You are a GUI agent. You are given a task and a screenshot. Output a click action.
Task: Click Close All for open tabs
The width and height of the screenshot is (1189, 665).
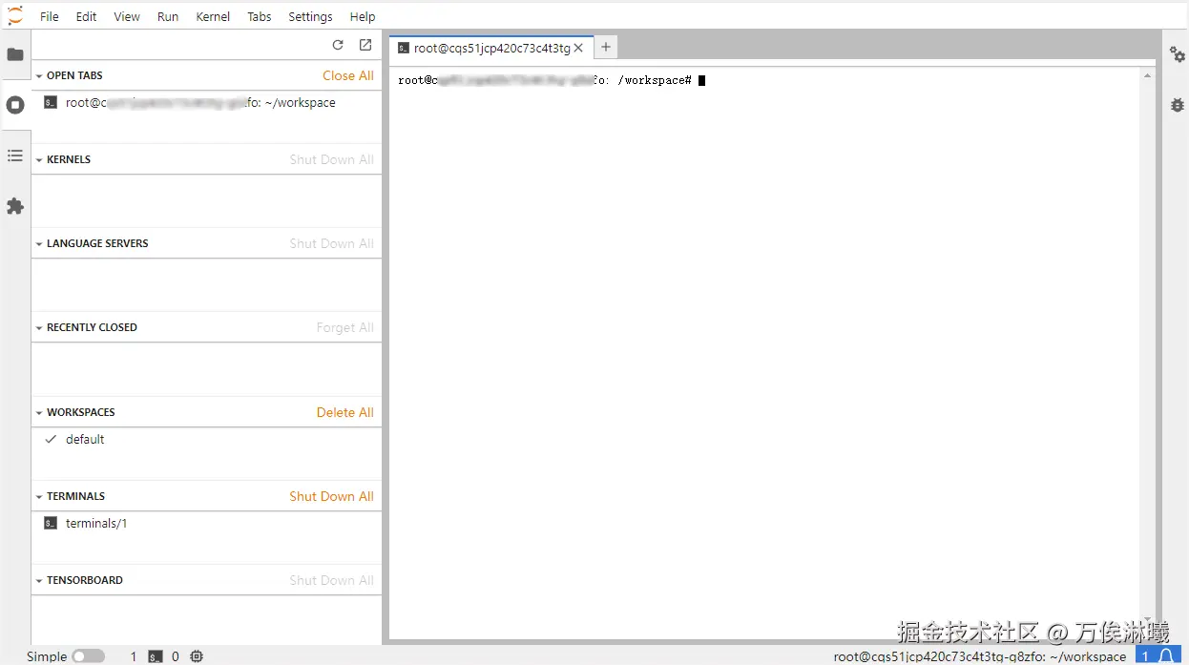348,75
